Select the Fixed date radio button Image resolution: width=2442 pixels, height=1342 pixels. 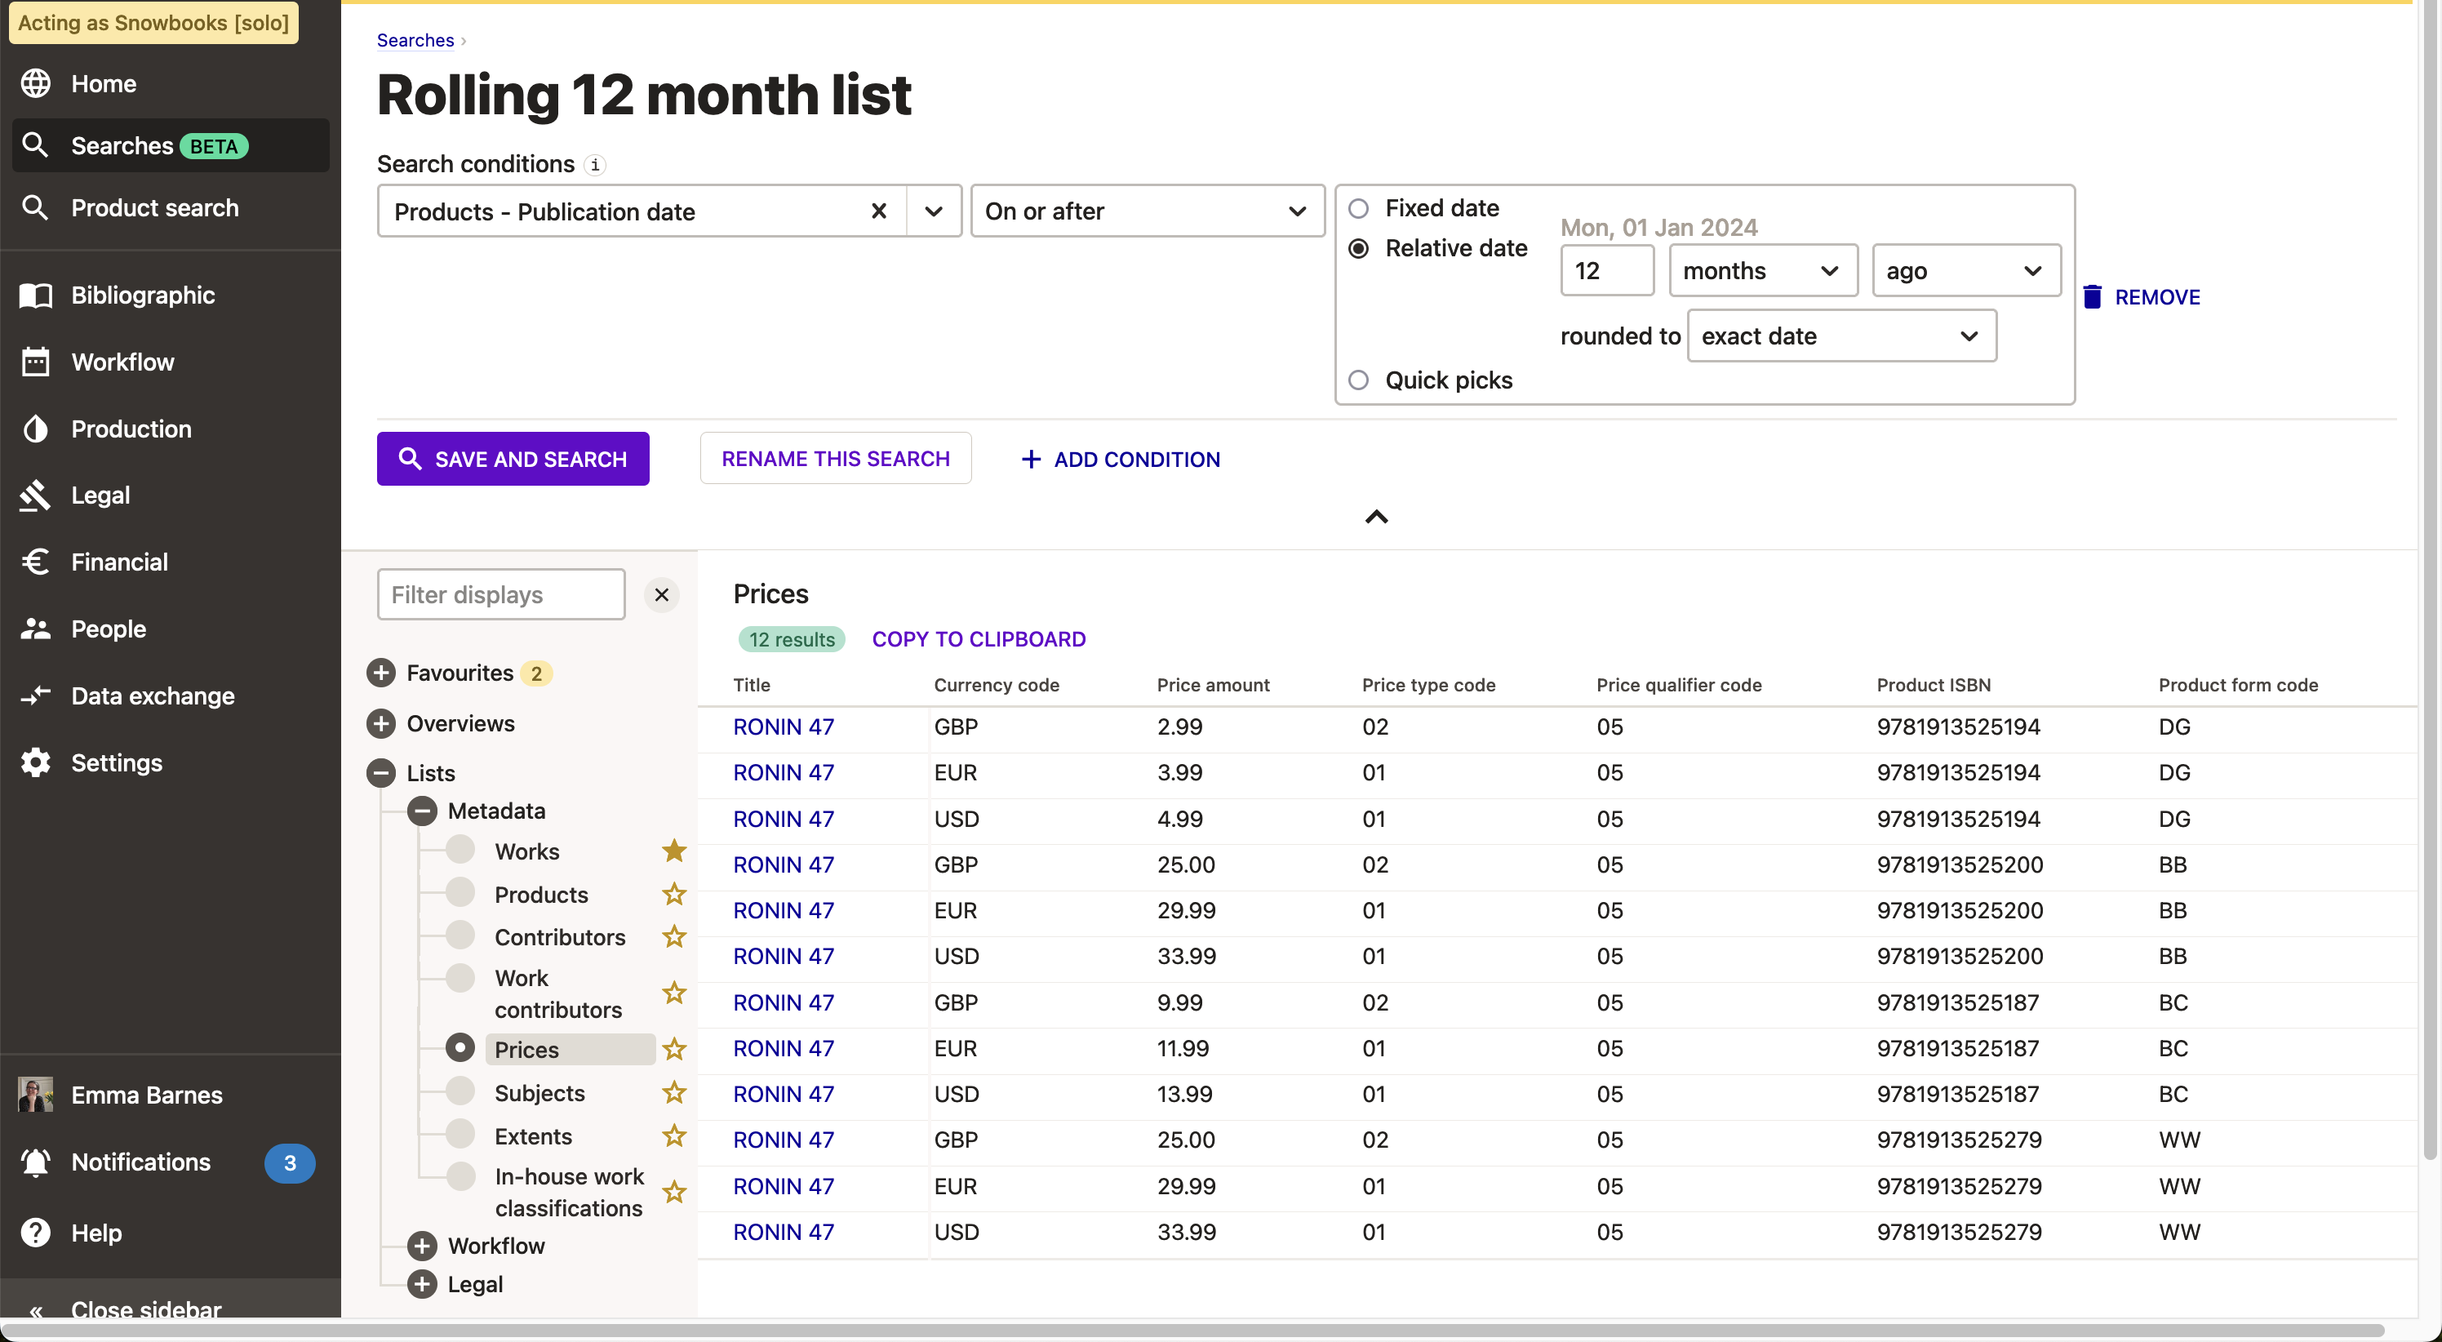[x=1358, y=208]
